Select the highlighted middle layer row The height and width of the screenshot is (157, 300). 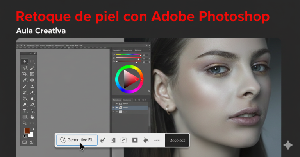coord(130,108)
